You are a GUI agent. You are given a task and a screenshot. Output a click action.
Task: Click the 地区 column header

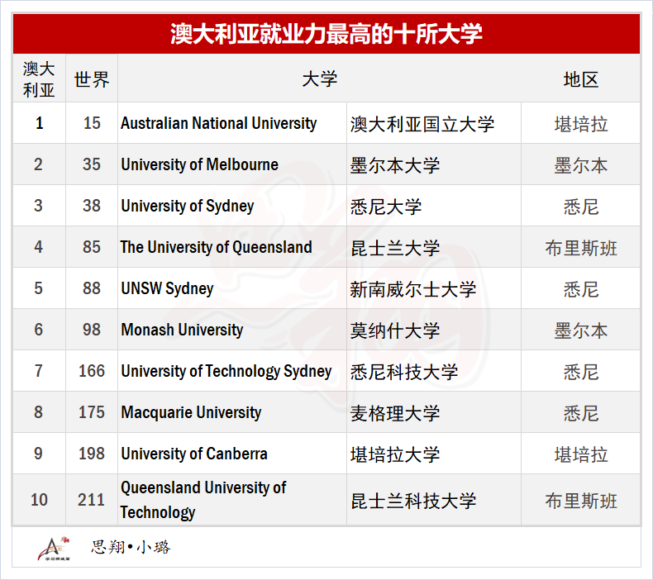point(580,78)
